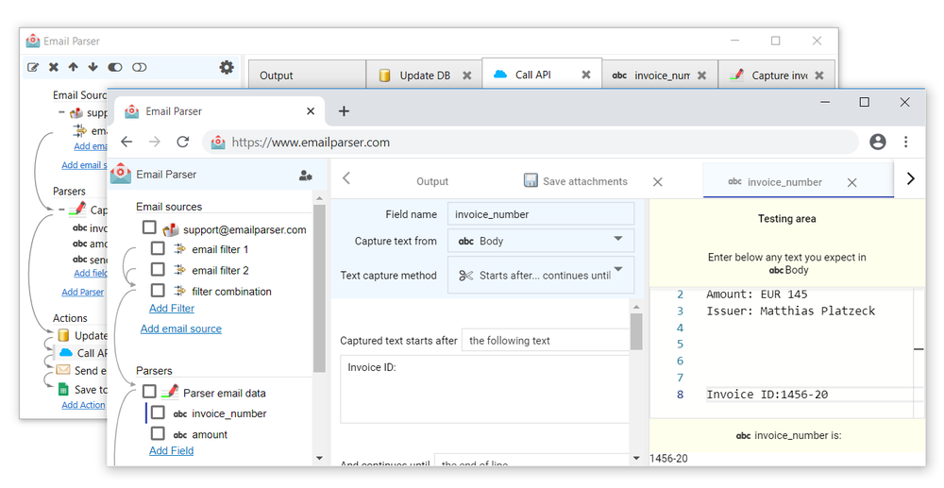Click the Invoice ID: text area
The width and height of the screenshot is (944, 488).
point(485,389)
